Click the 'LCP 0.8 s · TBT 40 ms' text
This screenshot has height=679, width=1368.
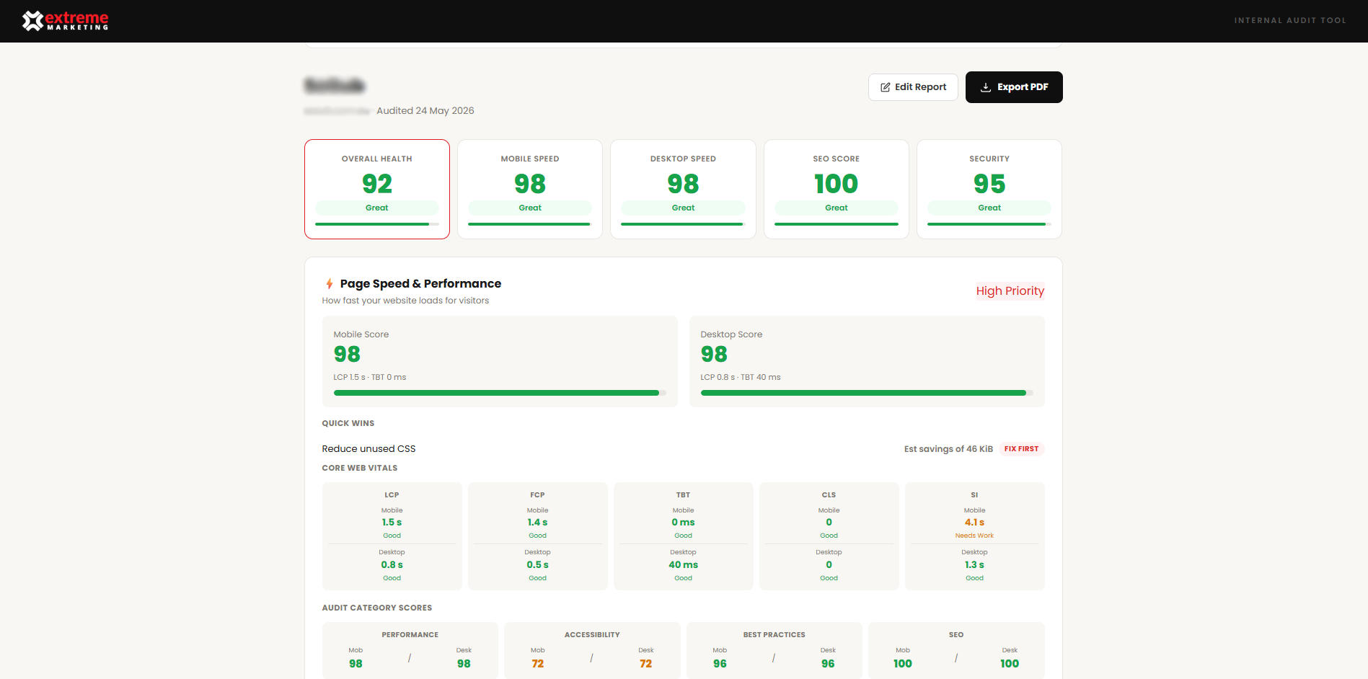click(741, 378)
